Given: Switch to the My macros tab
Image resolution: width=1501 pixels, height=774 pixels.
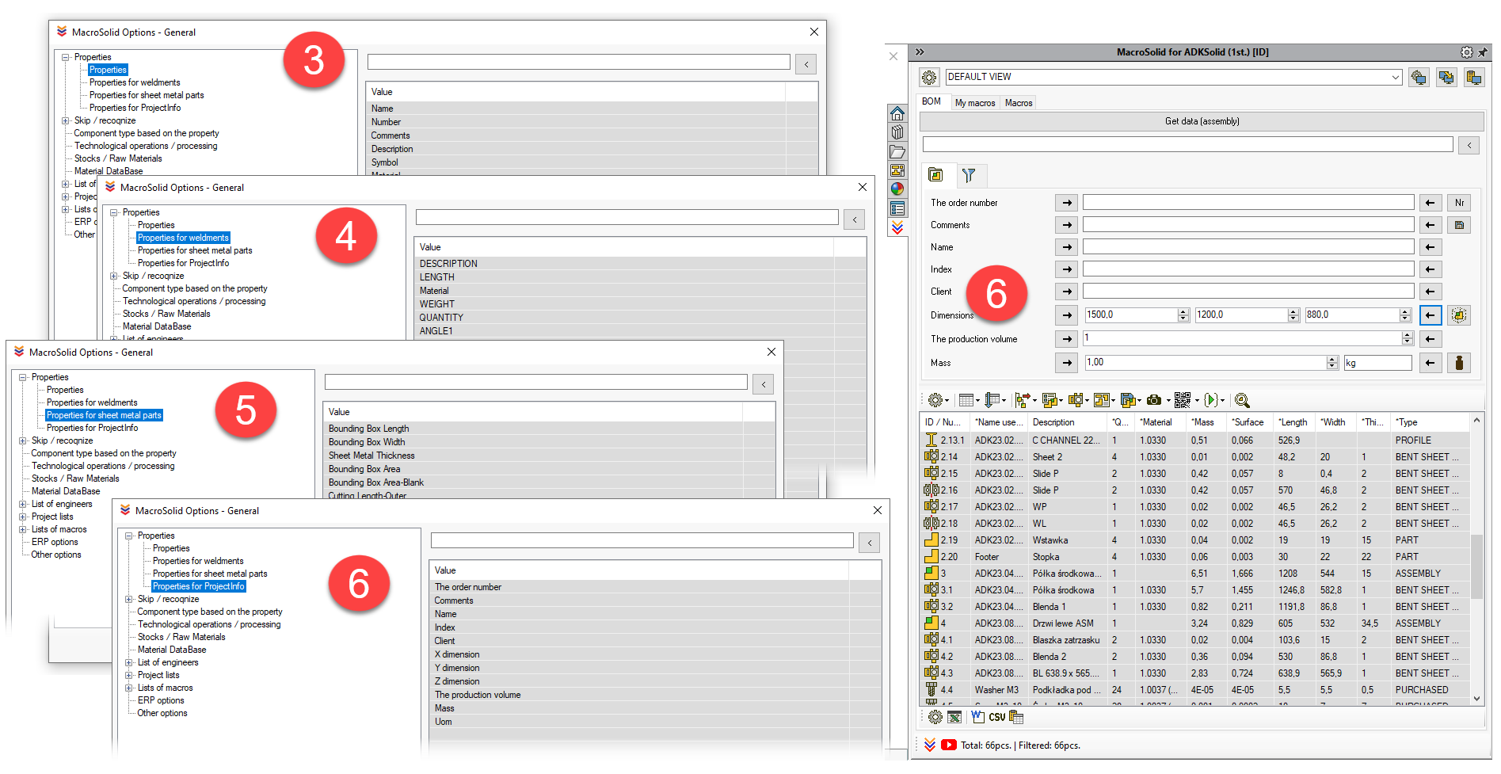Looking at the screenshot, I should coord(975,103).
